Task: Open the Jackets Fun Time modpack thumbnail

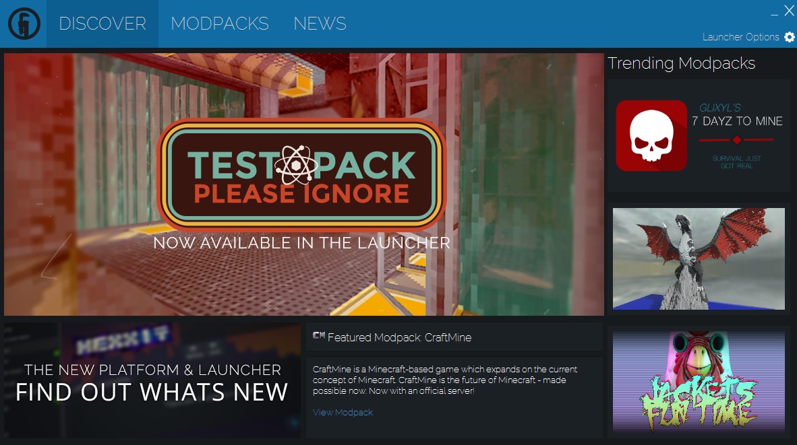Action: click(x=699, y=381)
